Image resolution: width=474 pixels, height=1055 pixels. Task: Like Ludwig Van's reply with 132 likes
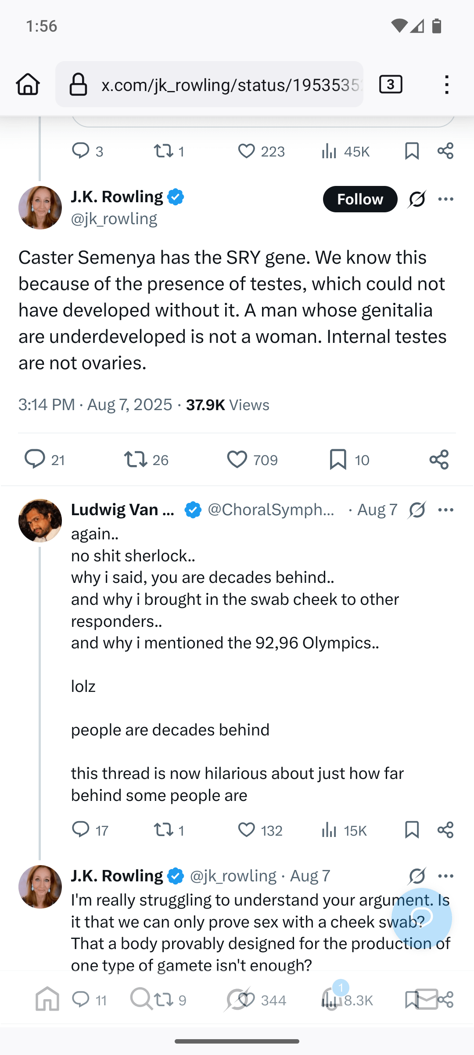247,830
